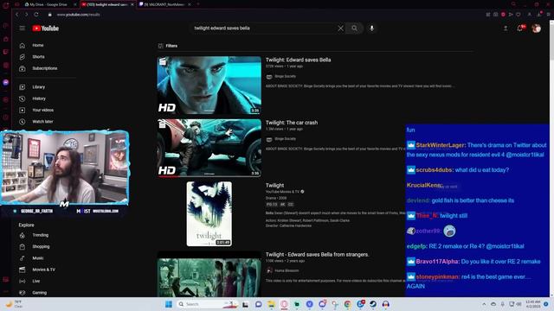The height and width of the screenshot is (311, 554).
Task: Open the Filters option
Action: click(x=168, y=46)
